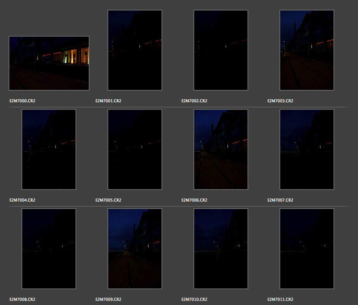
Task: Select the E2M7007.CR2 thumbnail image
Action: click(x=307, y=149)
